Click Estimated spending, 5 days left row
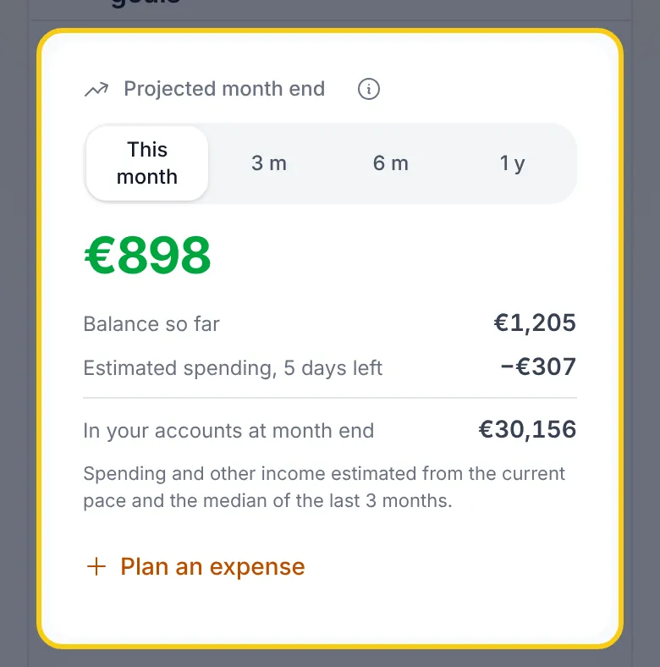This screenshot has width=660, height=667. click(x=330, y=367)
